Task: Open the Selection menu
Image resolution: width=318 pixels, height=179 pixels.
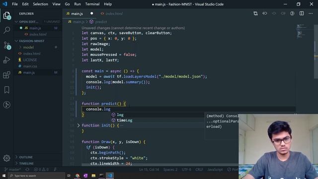Action: coord(40,4)
